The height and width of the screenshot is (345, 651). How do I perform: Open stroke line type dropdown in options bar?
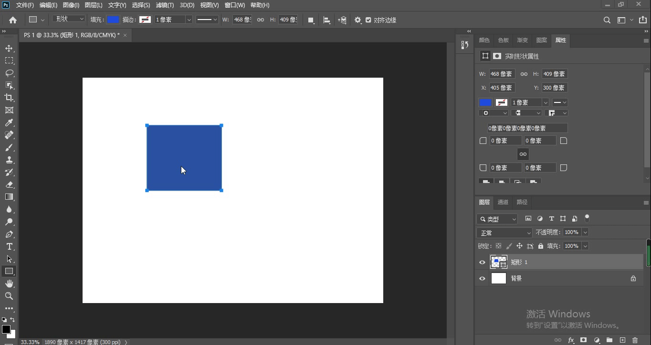207,20
